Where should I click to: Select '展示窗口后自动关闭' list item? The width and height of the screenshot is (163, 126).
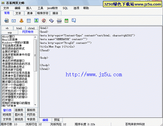click(15, 82)
